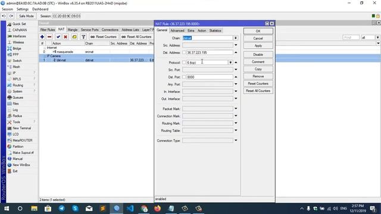Click the Disable button
This screenshot has height=214, width=381.
click(x=258, y=55)
